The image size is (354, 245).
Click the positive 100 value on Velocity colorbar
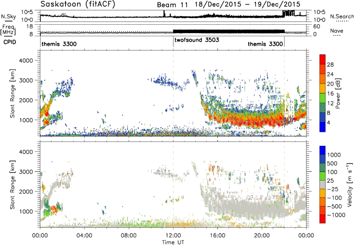[x=332, y=172]
